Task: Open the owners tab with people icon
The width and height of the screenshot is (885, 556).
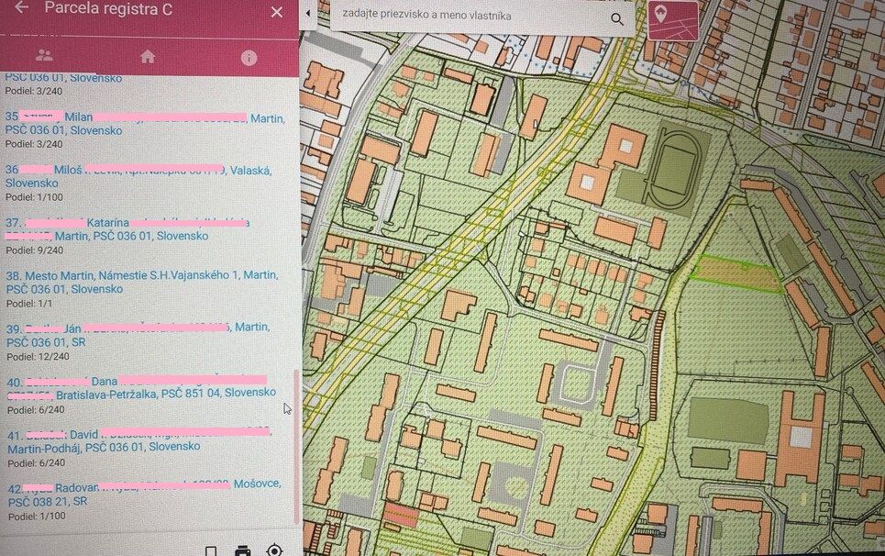Action: pos(44,57)
